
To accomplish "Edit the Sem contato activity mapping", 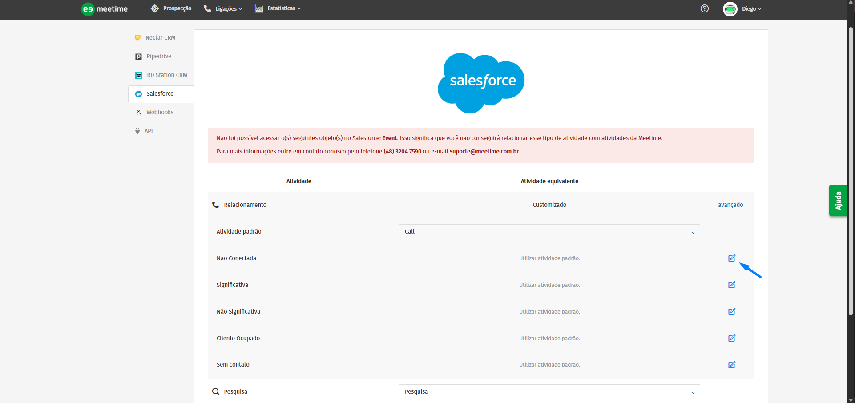I will coord(731,365).
